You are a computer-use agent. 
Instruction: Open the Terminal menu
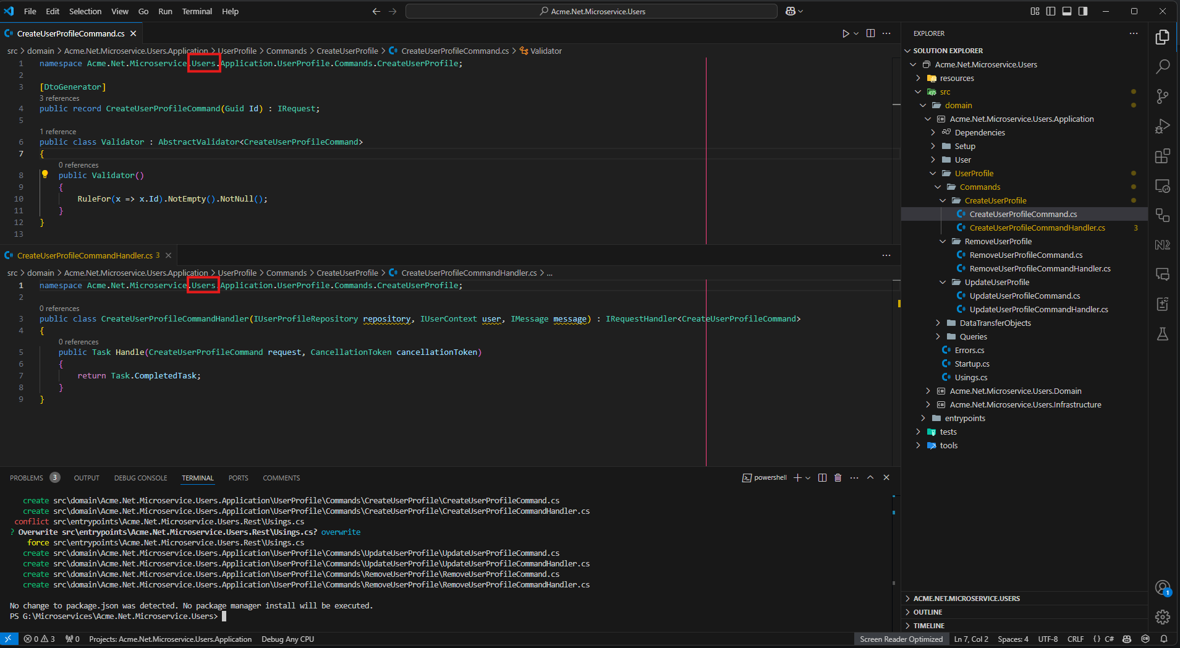(197, 11)
